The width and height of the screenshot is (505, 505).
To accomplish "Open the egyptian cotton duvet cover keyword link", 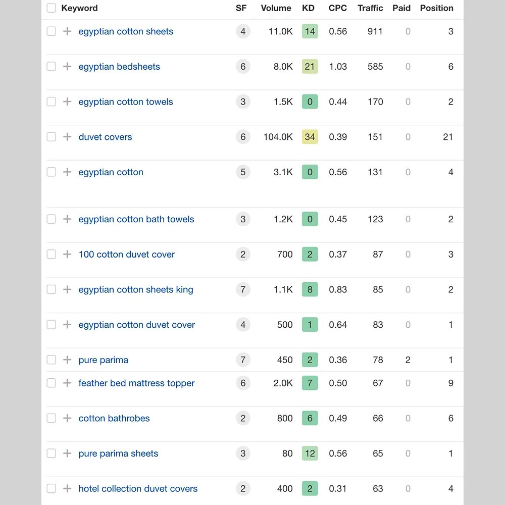I will 137,325.
